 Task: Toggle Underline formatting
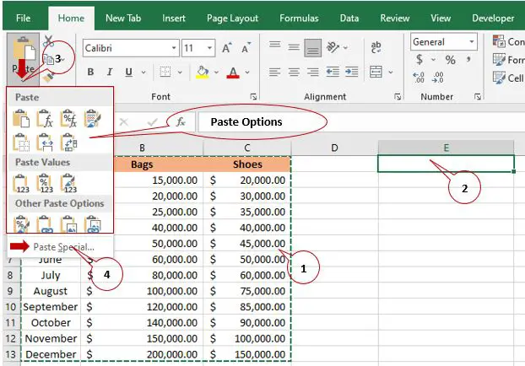128,72
